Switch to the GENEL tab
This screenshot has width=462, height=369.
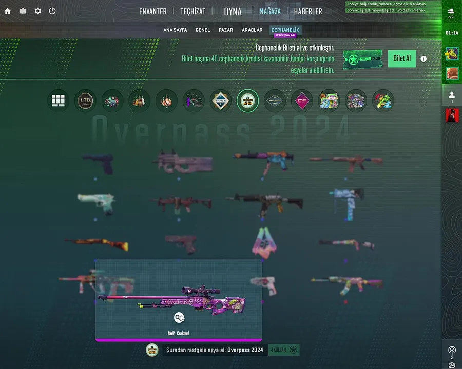pyautogui.click(x=203, y=30)
